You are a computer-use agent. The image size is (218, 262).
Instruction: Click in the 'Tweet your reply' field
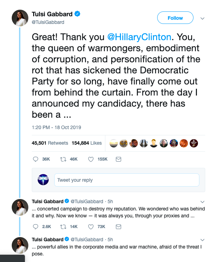pos(127,180)
